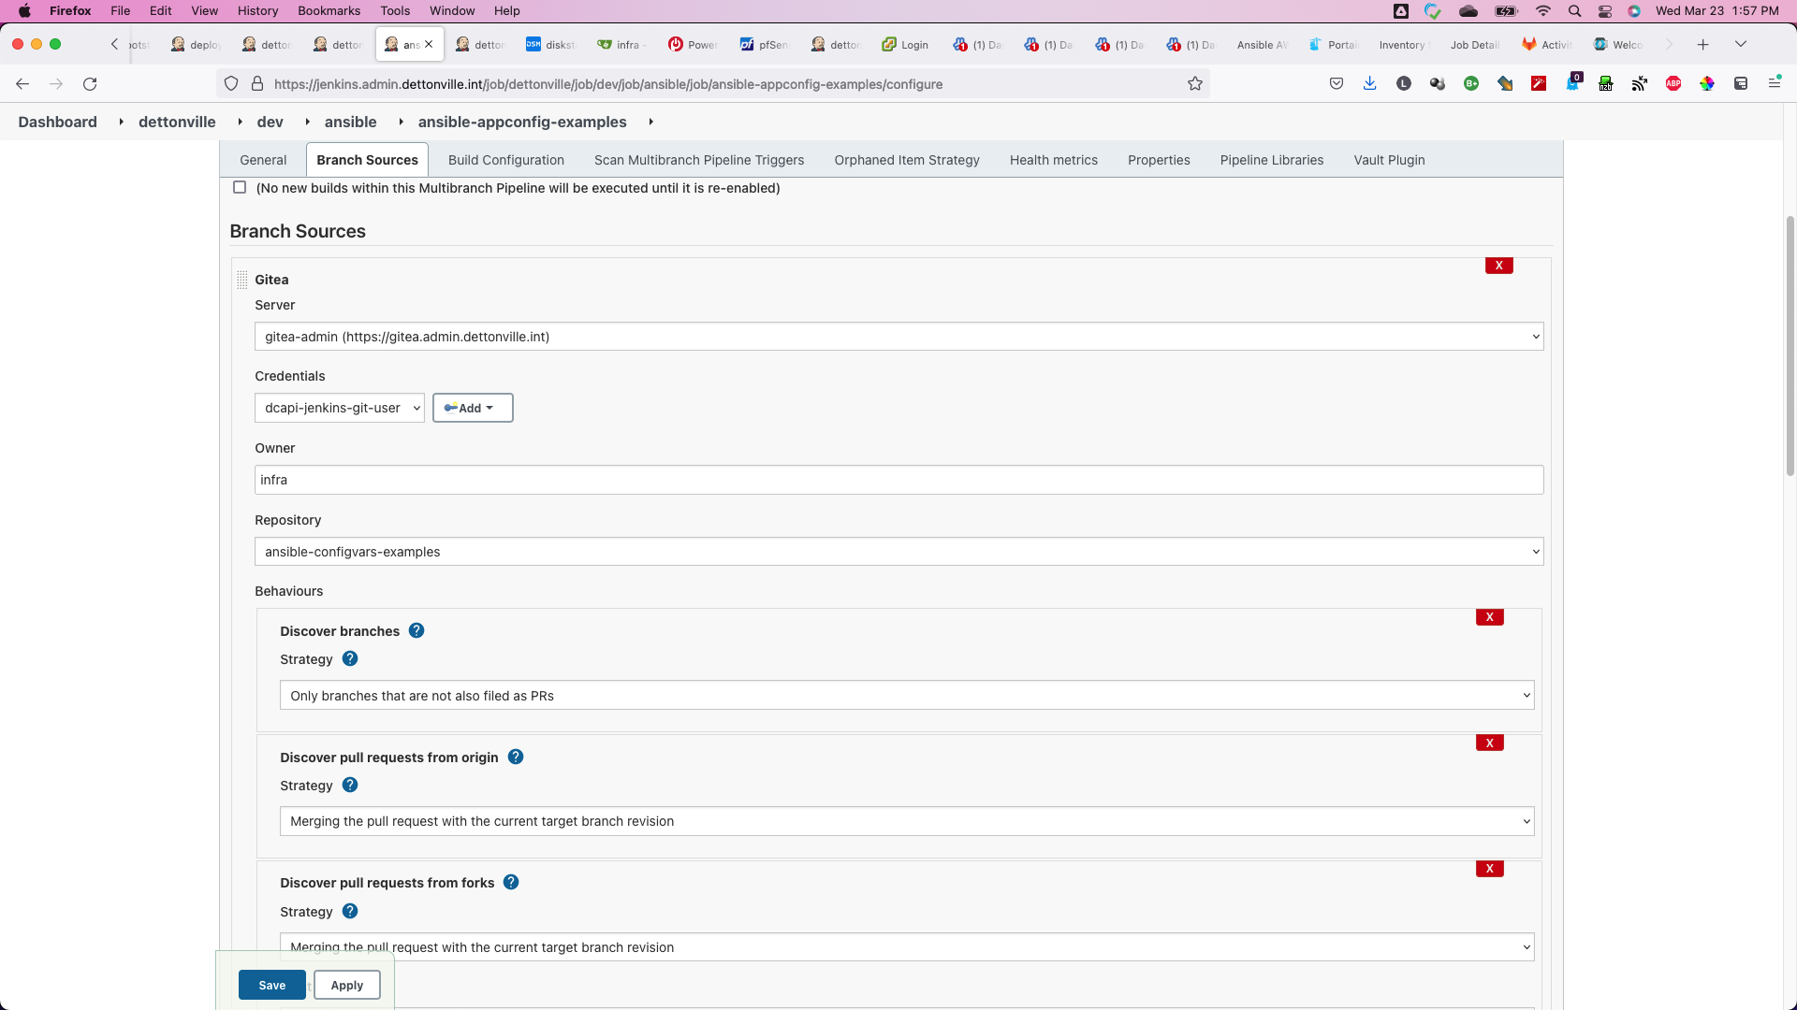
Task: Click the Gitea drag handle icon
Action: point(241,280)
